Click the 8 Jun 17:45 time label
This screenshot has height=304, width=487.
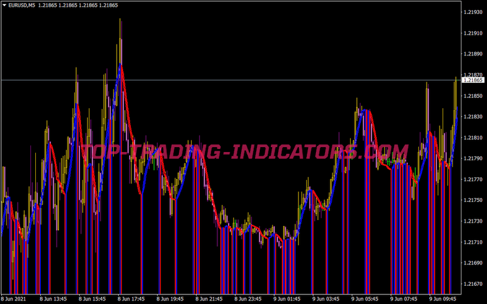tap(130, 299)
